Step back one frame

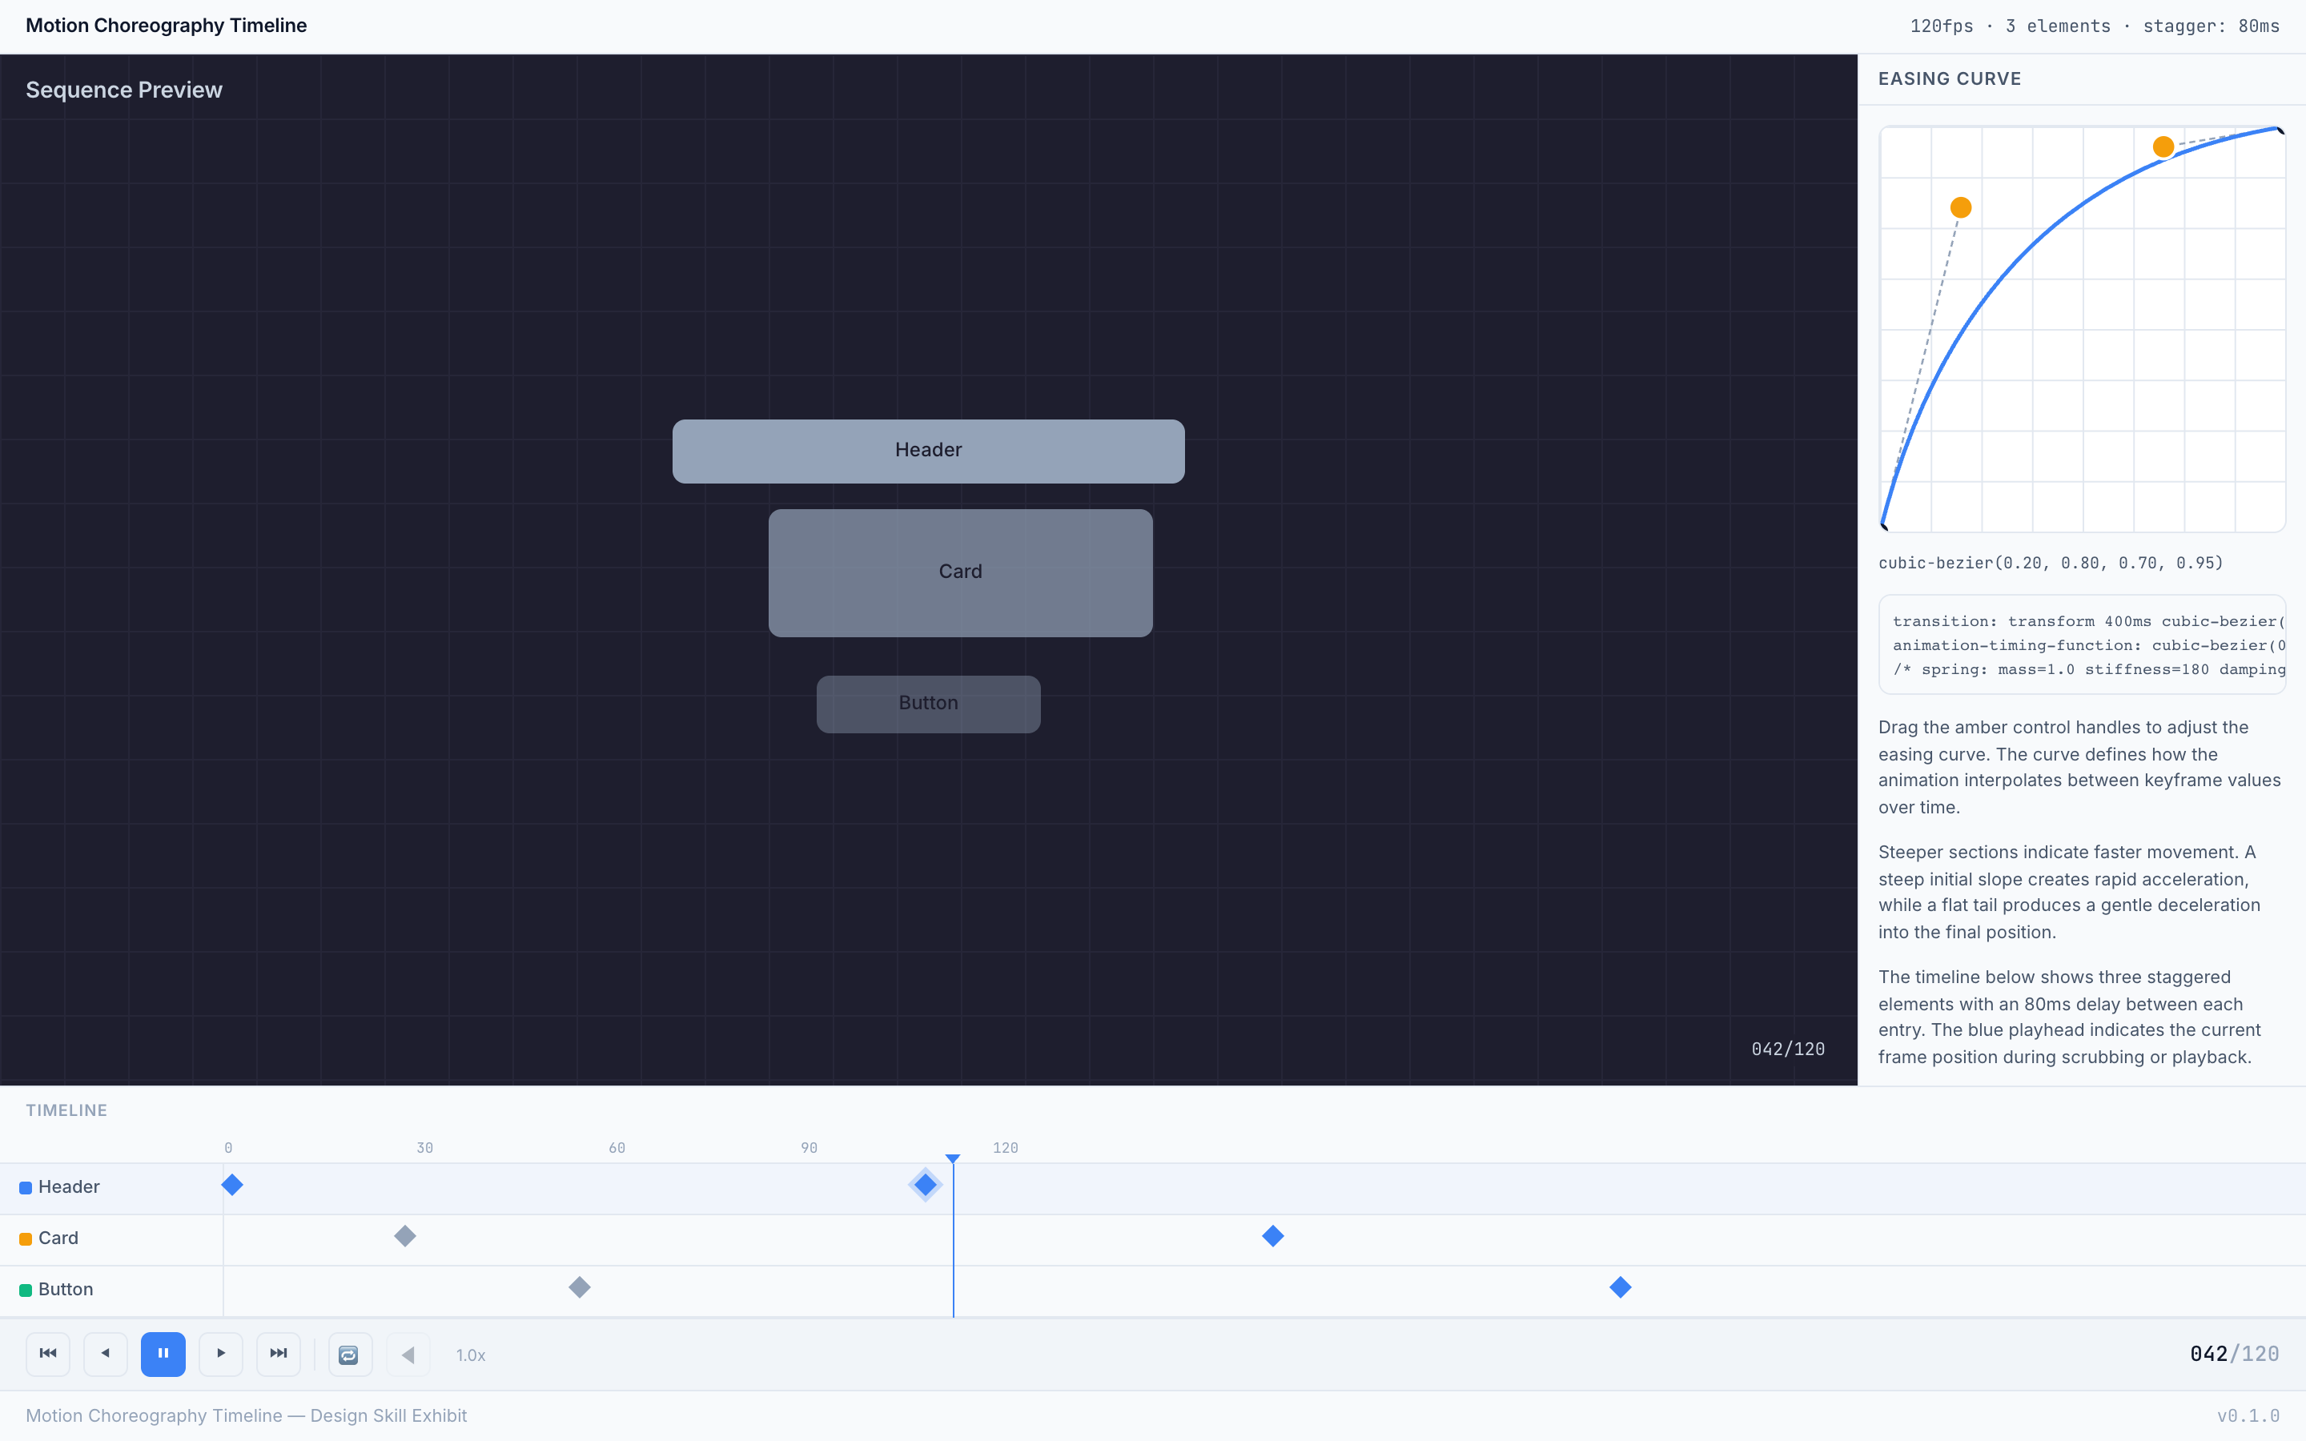coord(106,1353)
